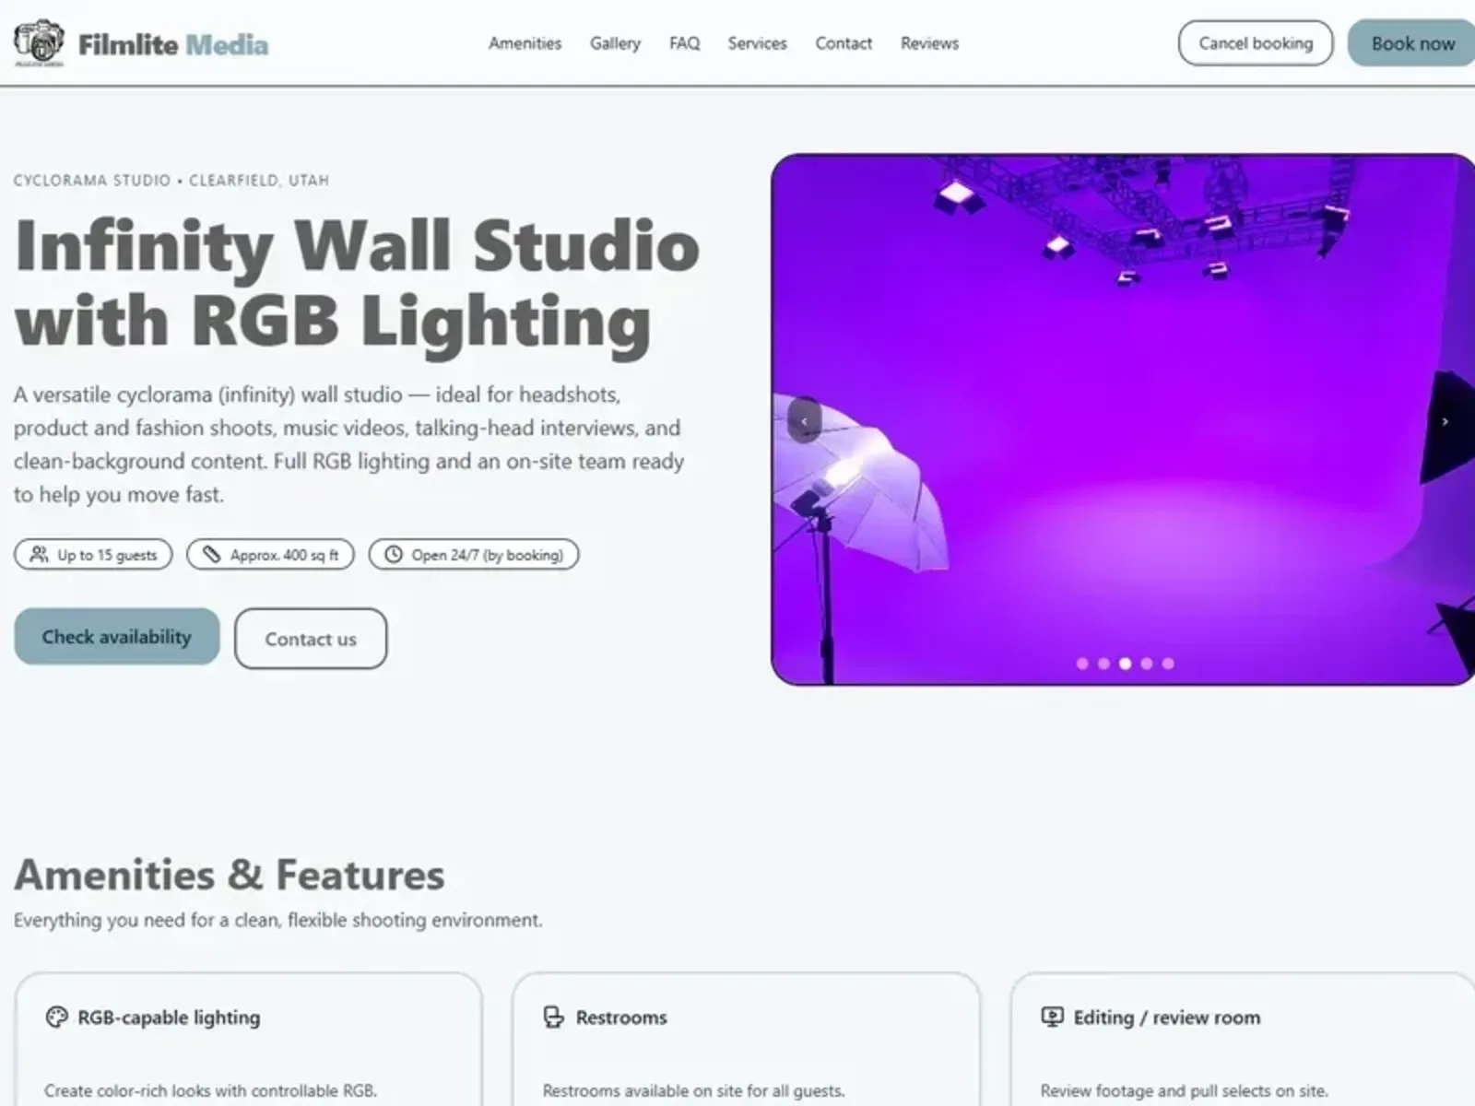
Task: Select the fifth carousel dot
Action: 1168,664
